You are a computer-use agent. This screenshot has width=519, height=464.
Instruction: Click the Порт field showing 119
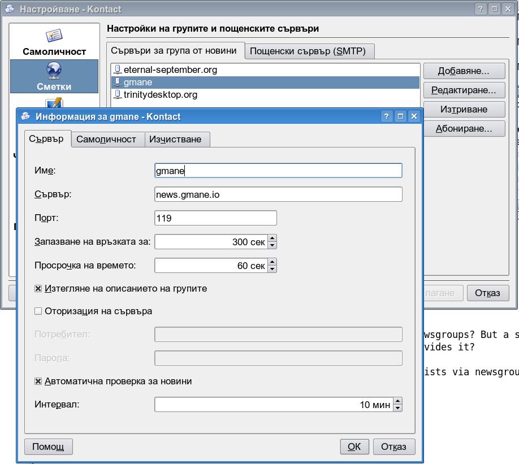[215, 218]
